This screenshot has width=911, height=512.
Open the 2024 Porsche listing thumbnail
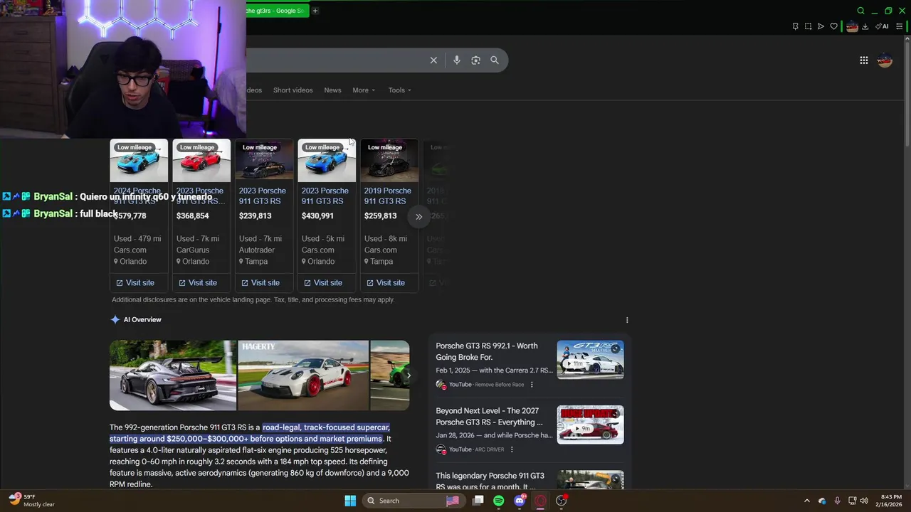[139, 161]
